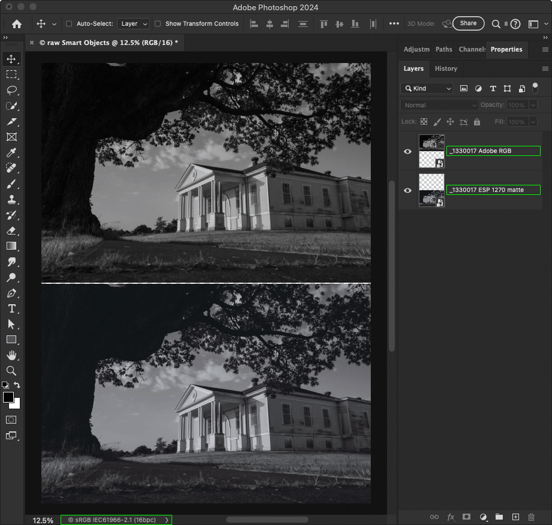
Task: Open the Layers panel menu
Action: coord(545,68)
